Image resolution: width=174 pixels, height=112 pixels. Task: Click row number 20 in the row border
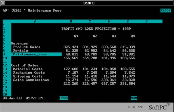point(5,94)
